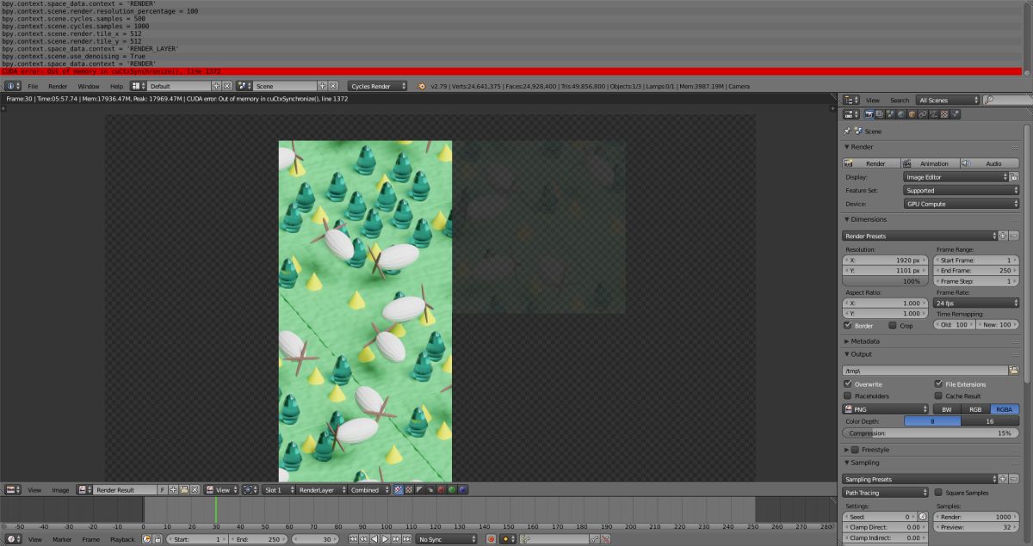Image resolution: width=1033 pixels, height=546 pixels.
Task: Open the Cycles Render engine dropdown
Action: point(379,86)
